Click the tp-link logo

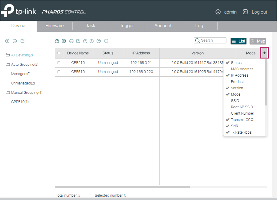pos(18,11)
